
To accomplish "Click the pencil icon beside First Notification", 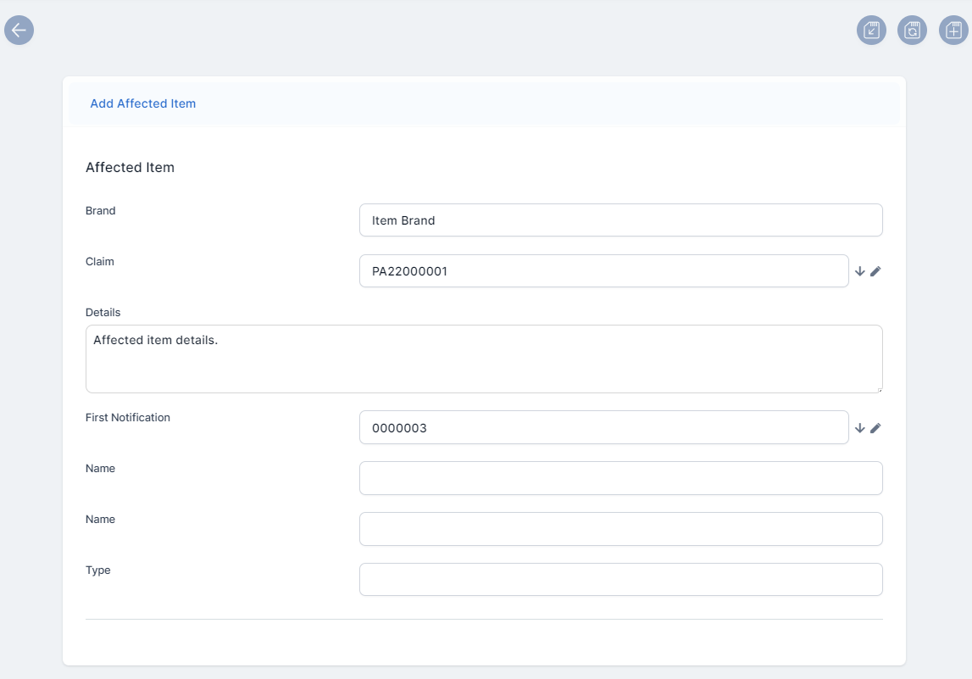I will (875, 428).
